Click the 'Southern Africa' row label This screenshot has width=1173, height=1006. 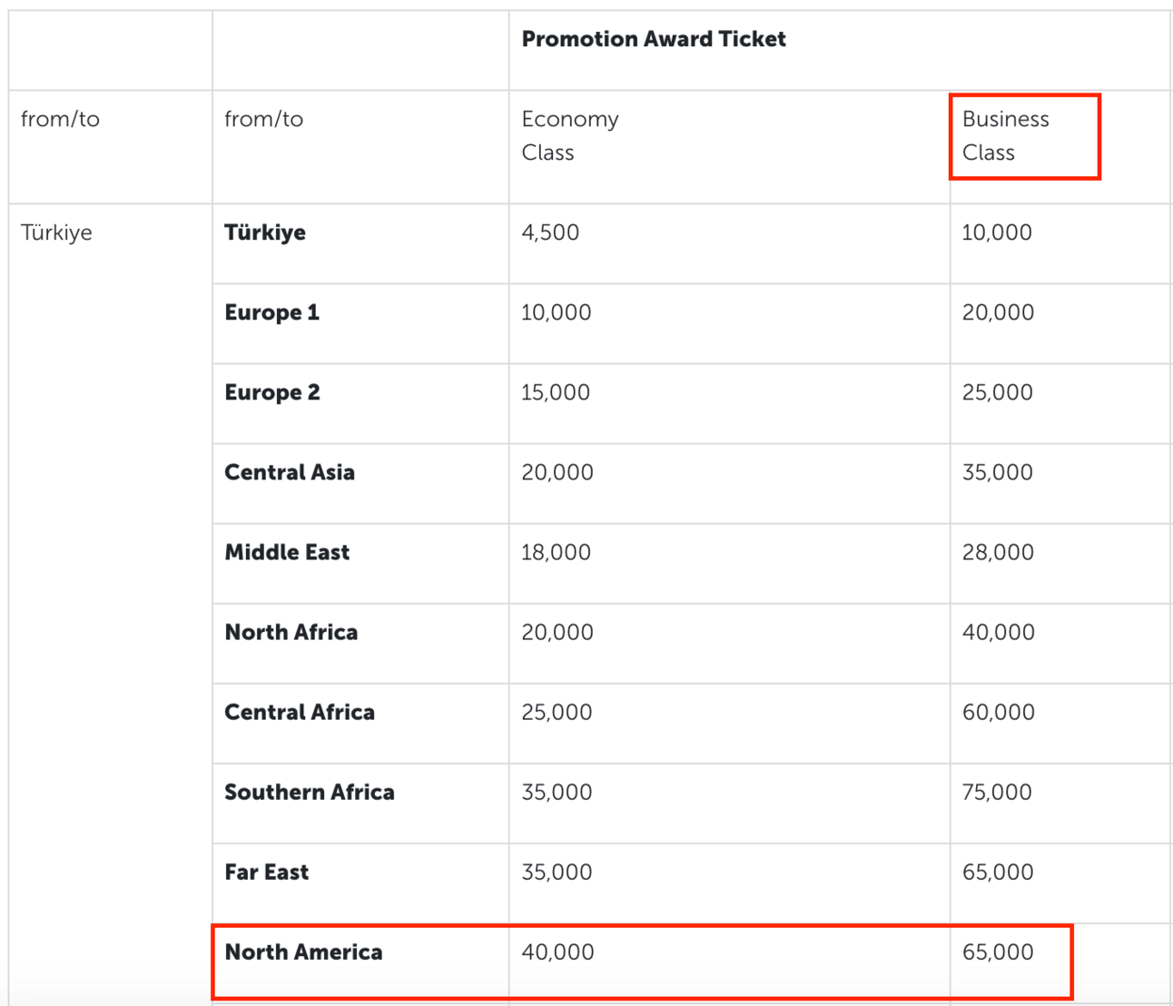(310, 792)
